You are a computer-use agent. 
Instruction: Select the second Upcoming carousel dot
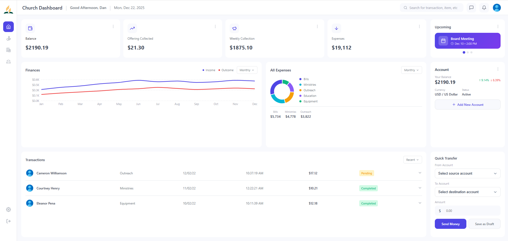click(x=467, y=52)
